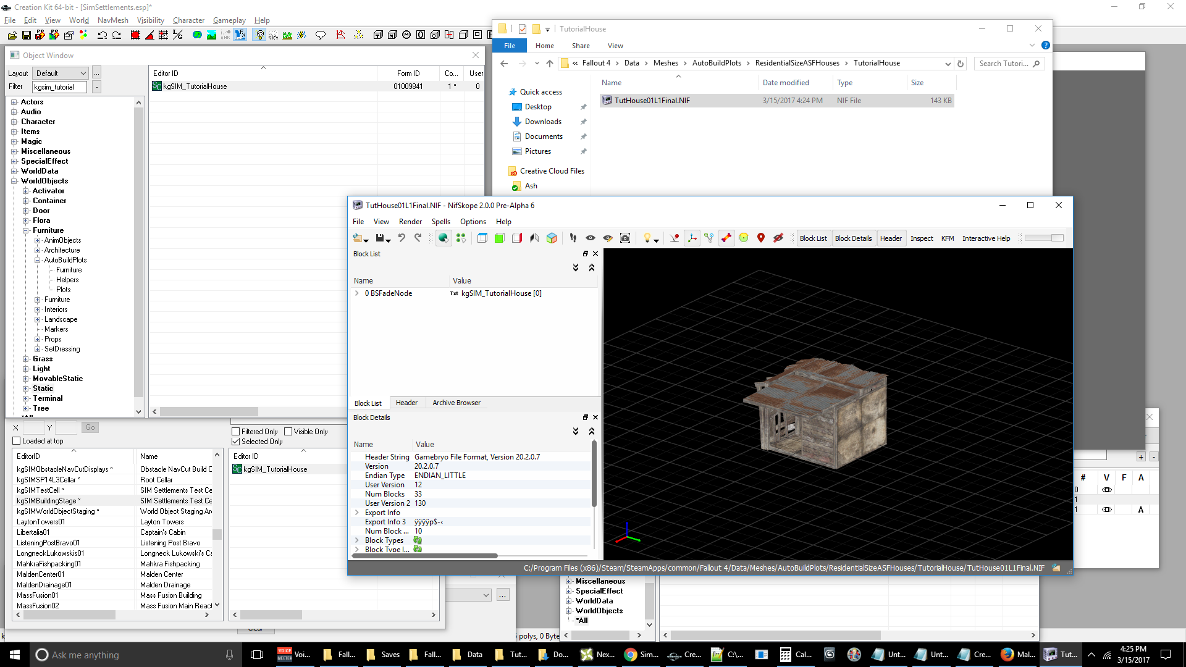Toggle the Header toolbar button in NifSkope
This screenshot has width=1186, height=667.
891,238
